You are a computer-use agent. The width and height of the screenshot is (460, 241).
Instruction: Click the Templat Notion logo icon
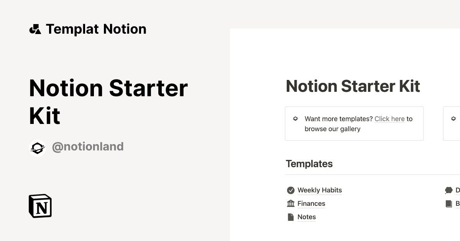tap(35, 29)
